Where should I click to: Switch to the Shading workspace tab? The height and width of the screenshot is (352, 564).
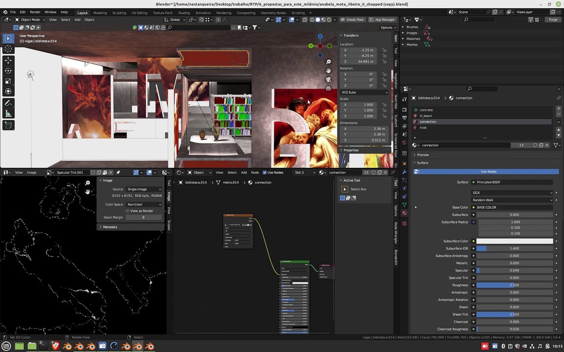[x=184, y=13]
